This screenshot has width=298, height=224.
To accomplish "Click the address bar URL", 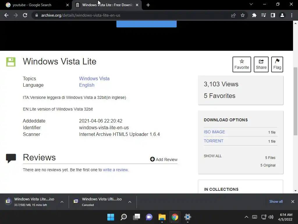I will 81,15.
